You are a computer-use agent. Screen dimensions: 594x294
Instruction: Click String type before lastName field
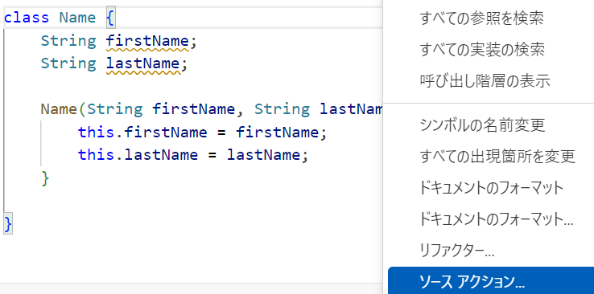coord(68,63)
